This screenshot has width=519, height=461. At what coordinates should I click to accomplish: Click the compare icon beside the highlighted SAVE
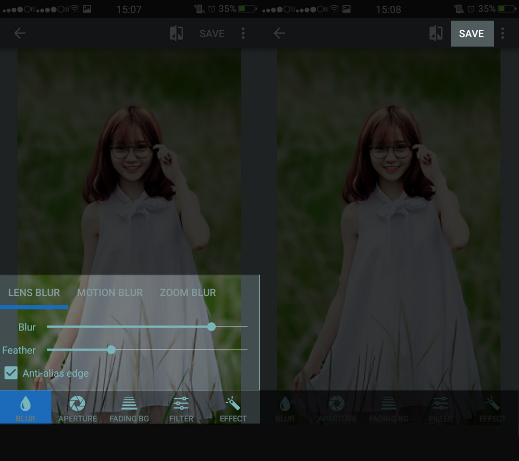click(436, 33)
